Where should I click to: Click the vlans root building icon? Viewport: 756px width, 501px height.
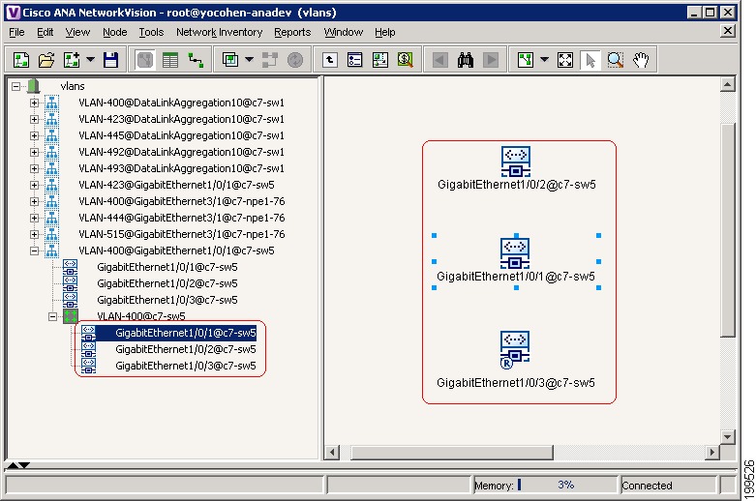click(x=33, y=86)
